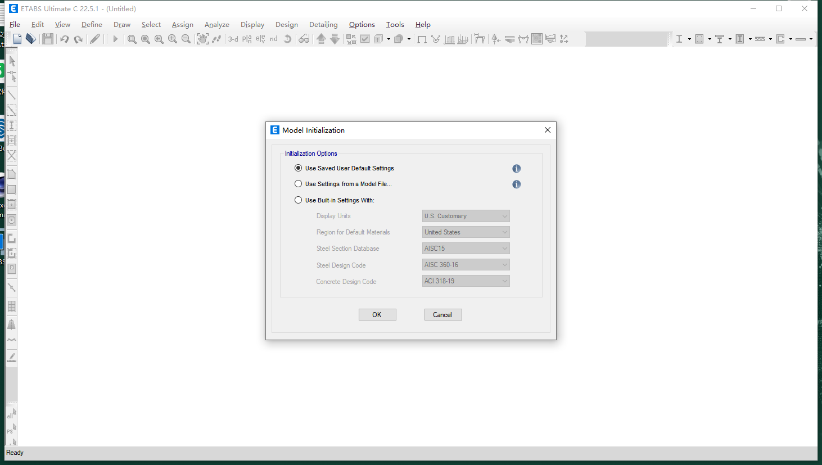Image resolution: width=822 pixels, height=465 pixels.
Task: Open the File menu
Action: pyautogui.click(x=15, y=25)
